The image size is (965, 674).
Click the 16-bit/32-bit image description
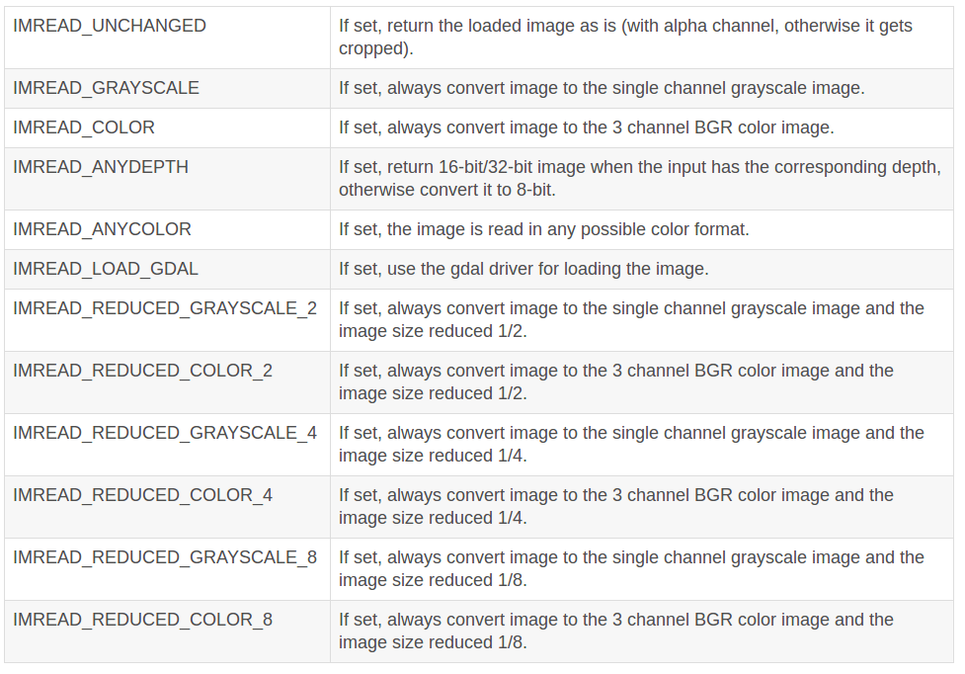[640, 178]
